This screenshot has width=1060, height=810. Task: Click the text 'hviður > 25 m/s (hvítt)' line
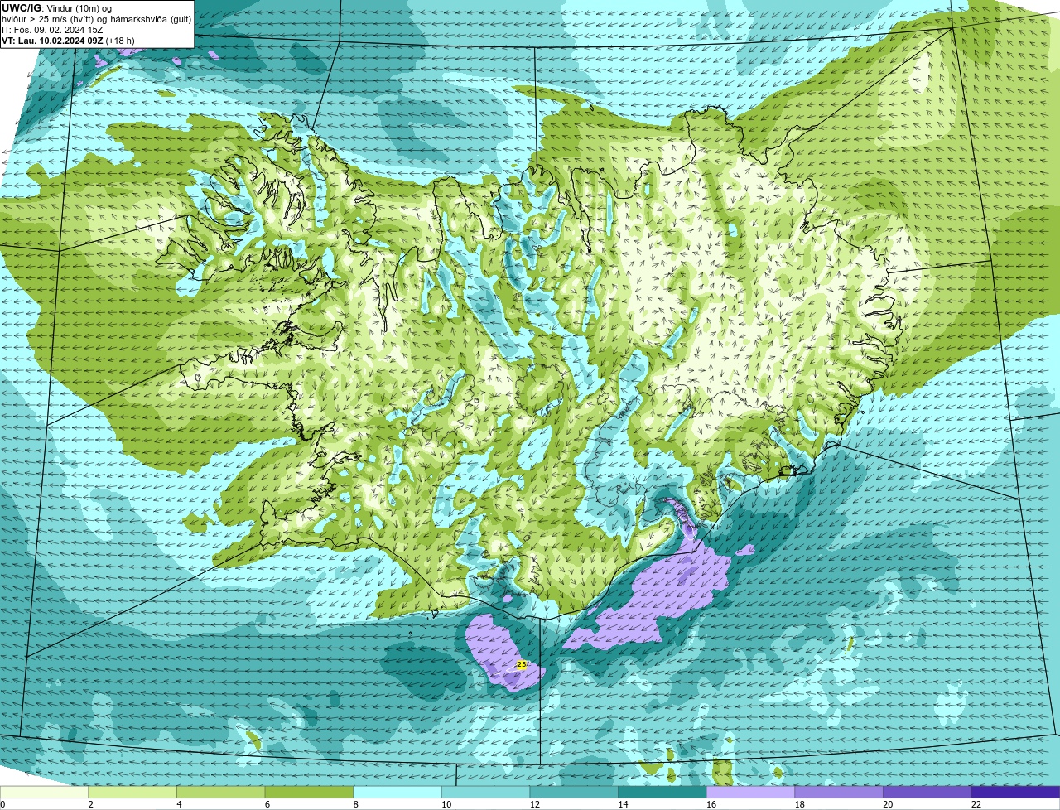49,19
